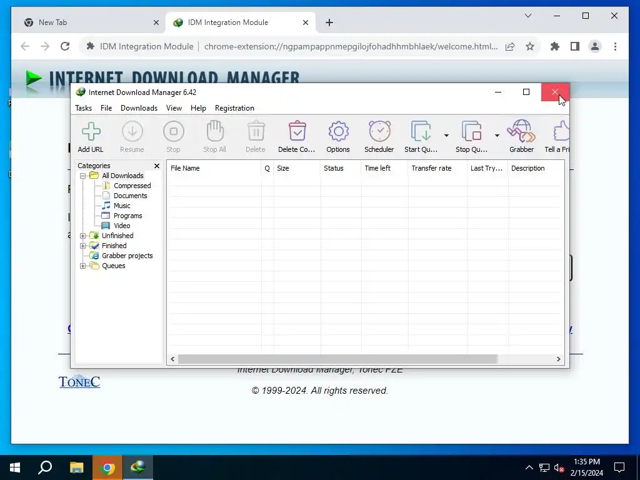The image size is (640, 480).
Task: Select the Compressed category
Action: coord(132,186)
